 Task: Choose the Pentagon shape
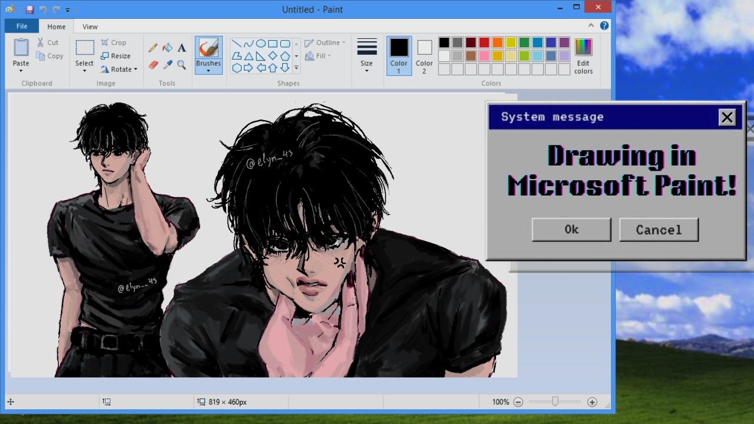point(285,56)
